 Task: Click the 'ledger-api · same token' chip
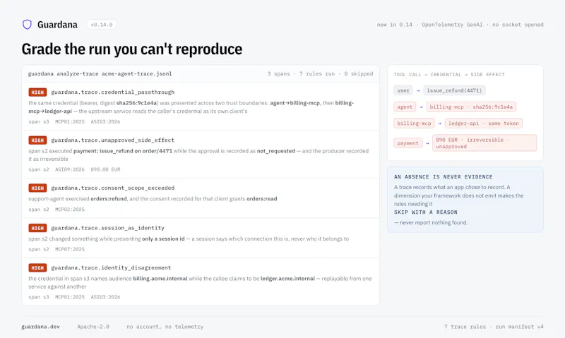coord(484,123)
